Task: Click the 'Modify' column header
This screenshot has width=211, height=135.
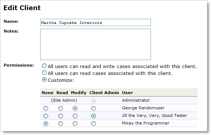Action: click(79, 93)
